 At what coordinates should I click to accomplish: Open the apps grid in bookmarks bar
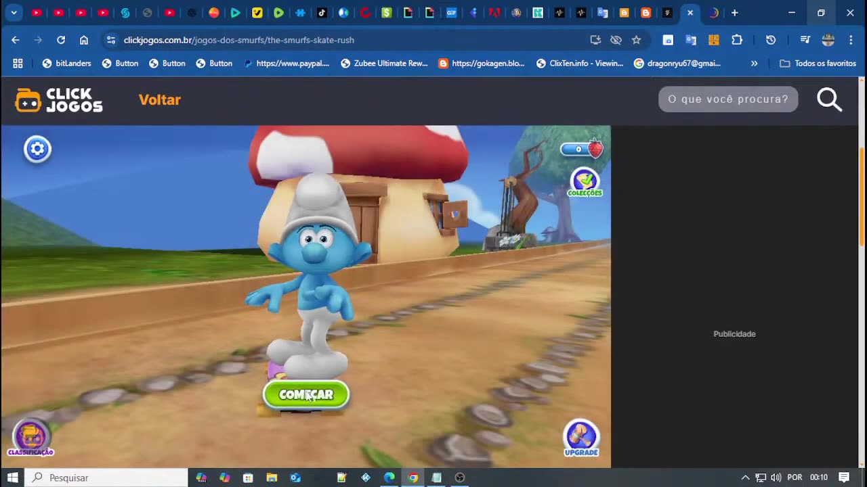pyautogui.click(x=18, y=63)
